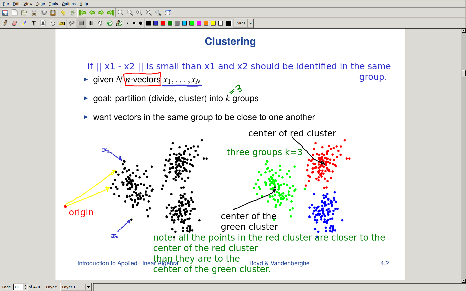Pick the Select Region lasso tool
466x291 pixels.
[x=72, y=23]
